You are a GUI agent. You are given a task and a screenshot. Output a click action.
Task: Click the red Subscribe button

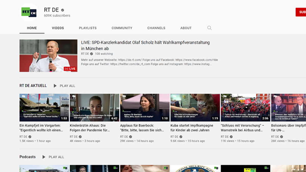pyautogui.click(x=301, y=12)
